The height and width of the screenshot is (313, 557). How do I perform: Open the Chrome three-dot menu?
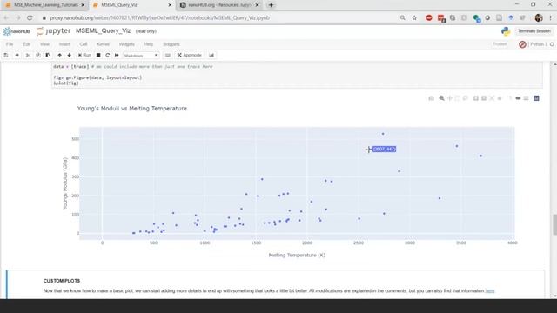click(x=551, y=17)
